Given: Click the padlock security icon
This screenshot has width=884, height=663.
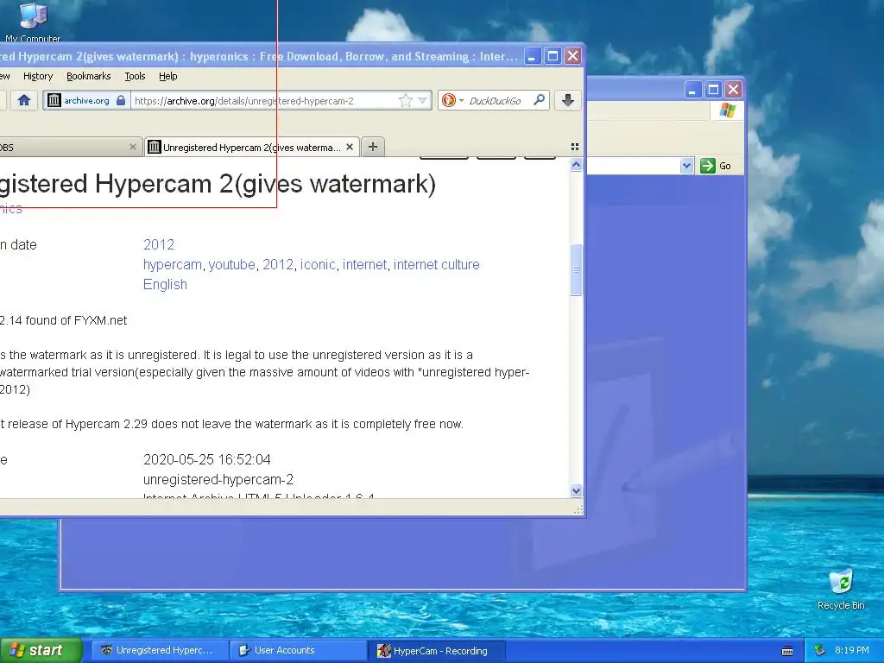Looking at the screenshot, I should pos(121,100).
